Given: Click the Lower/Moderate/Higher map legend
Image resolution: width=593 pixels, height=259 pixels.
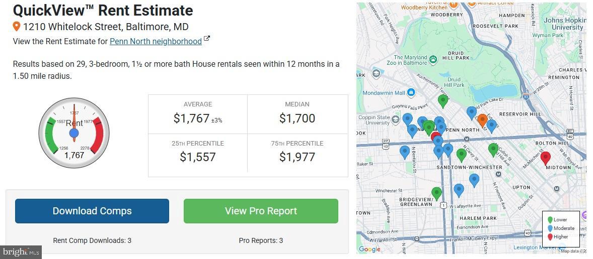Looking at the screenshot, I should [560, 228].
